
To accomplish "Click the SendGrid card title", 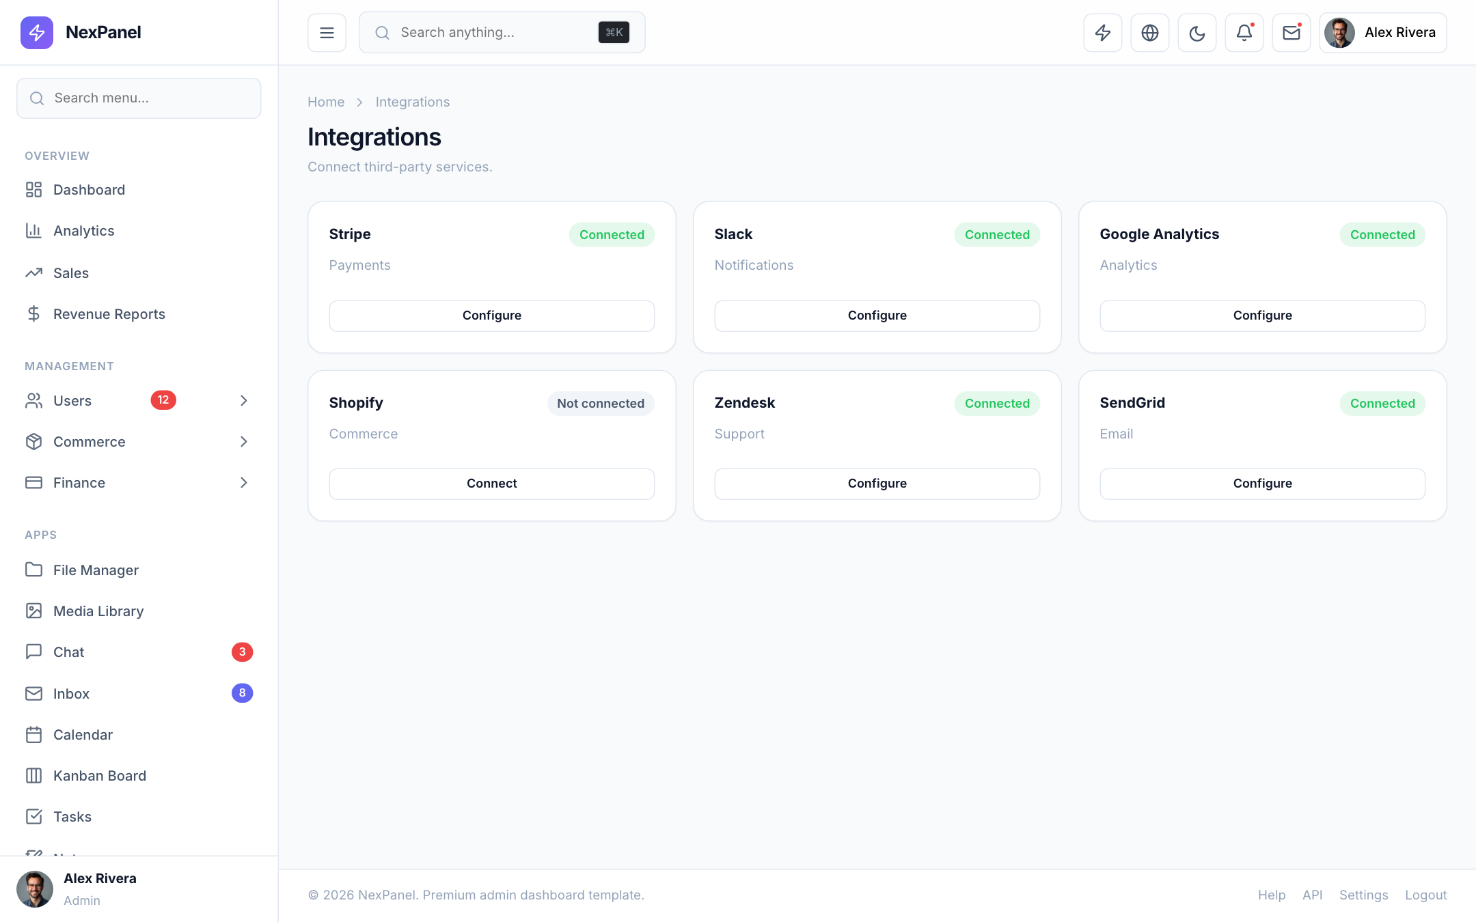I will [x=1132, y=402].
